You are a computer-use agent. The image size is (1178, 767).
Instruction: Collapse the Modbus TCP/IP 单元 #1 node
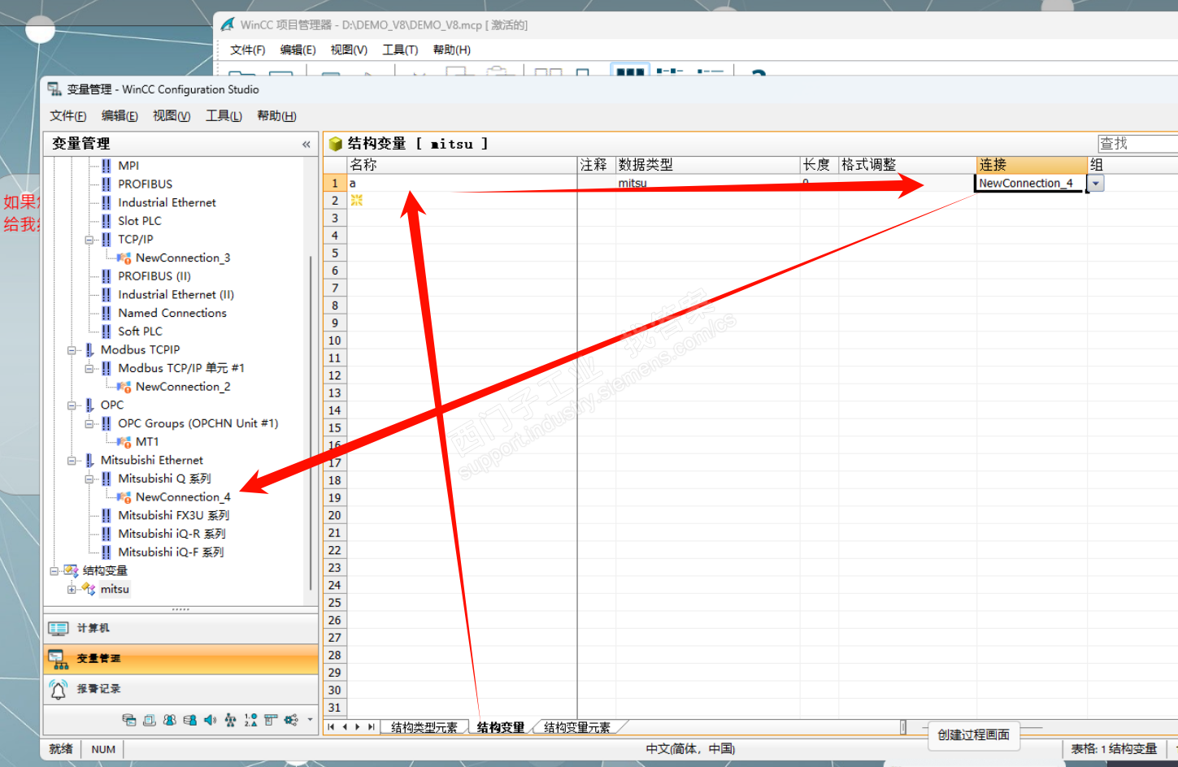click(89, 368)
